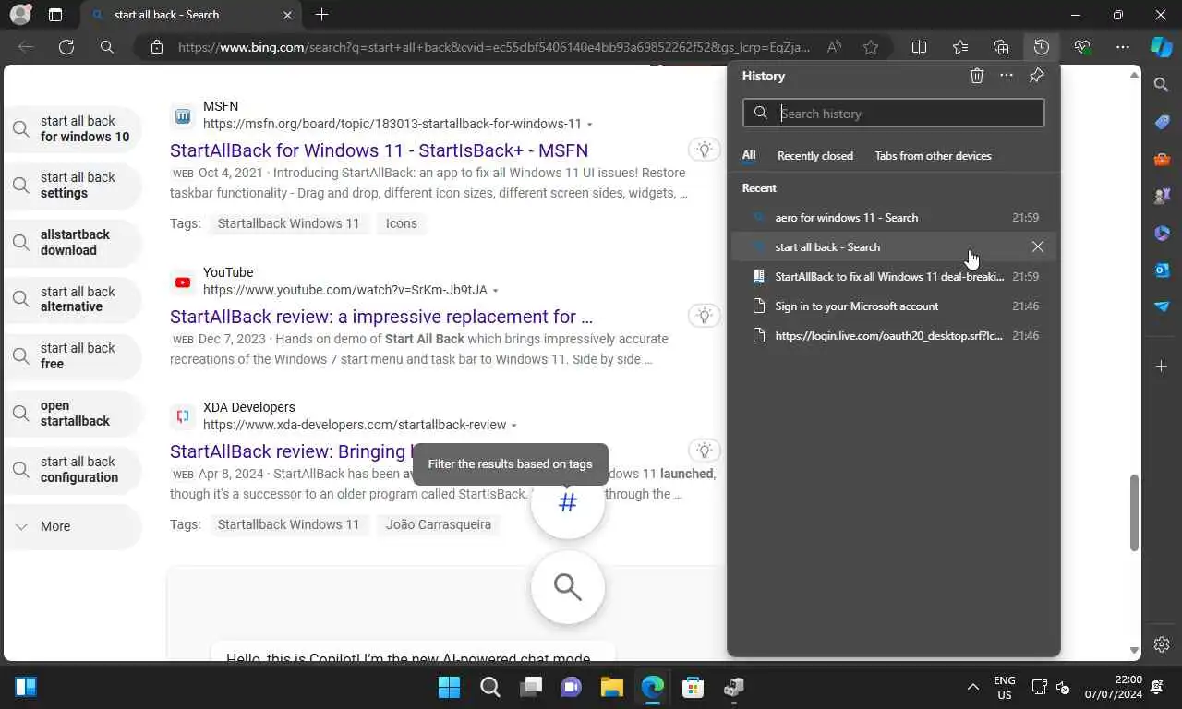Expand dropdown arrow after xda-developers URL
Screen dimensions: 1182x709
point(514,426)
